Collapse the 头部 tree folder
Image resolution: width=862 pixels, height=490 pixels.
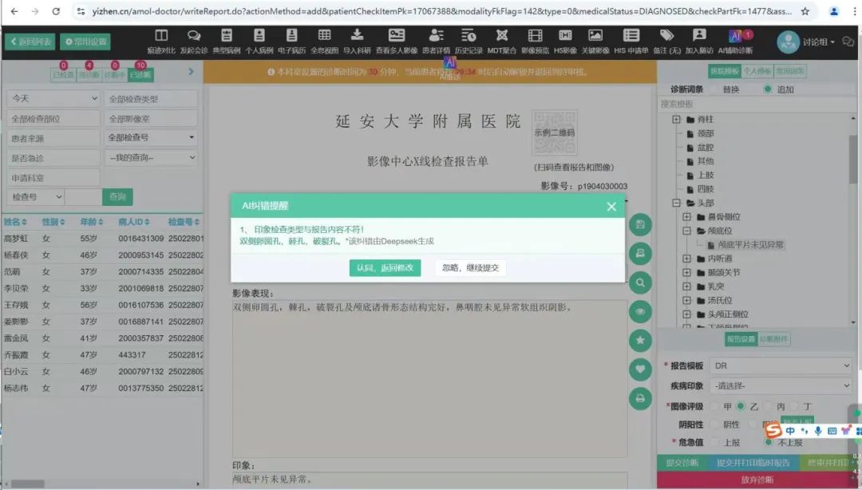pyautogui.click(x=676, y=203)
